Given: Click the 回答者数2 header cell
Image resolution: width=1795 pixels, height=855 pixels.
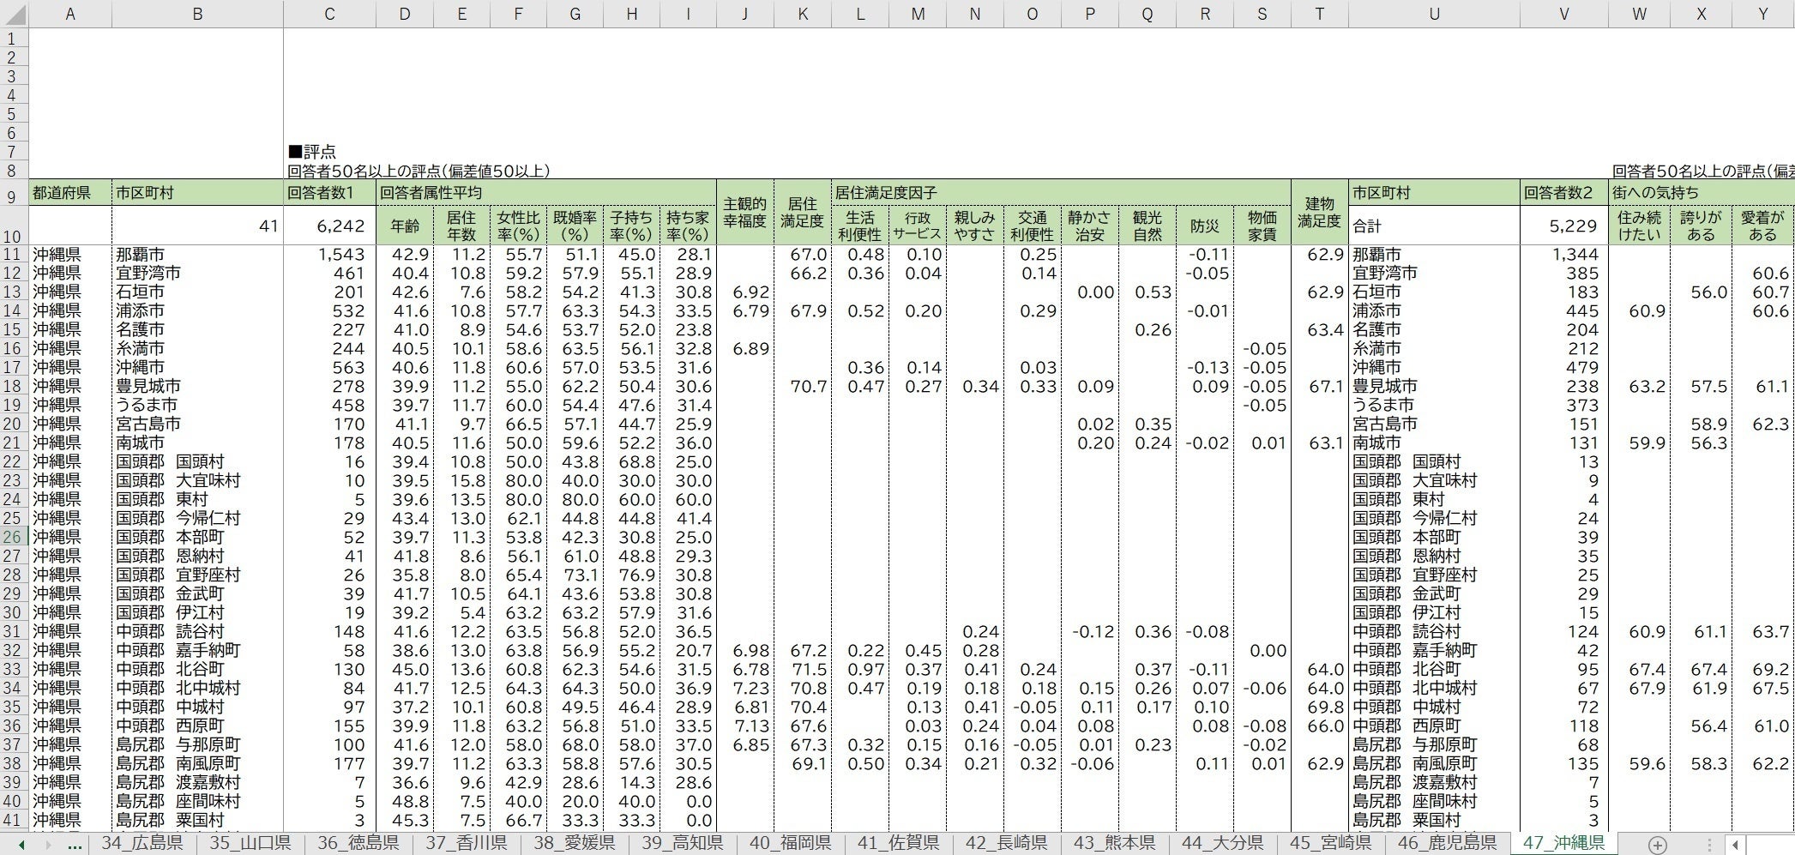Looking at the screenshot, I should pyautogui.click(x=1564, y=193).
